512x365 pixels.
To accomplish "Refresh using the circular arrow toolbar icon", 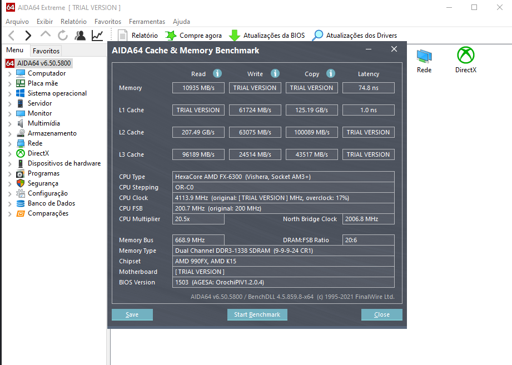I will pyautogui.click(x=63, y=35).
